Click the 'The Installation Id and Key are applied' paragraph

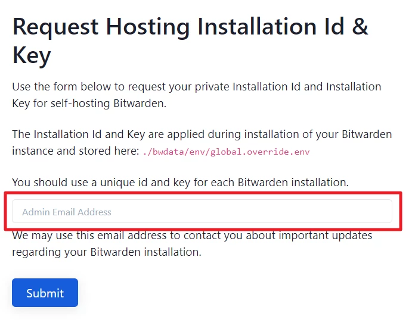pyautogui.click(x=202, y=134)
